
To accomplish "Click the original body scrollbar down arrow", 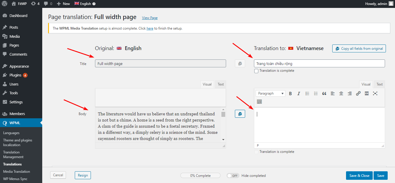I will [x=223, y=140].
